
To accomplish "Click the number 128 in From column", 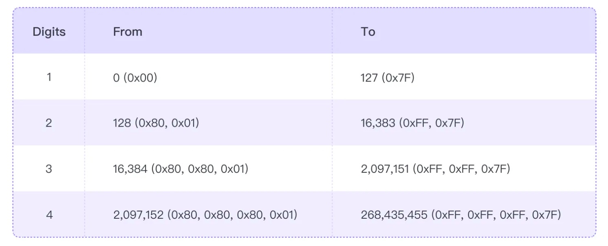I will click(x=121, y=123).
